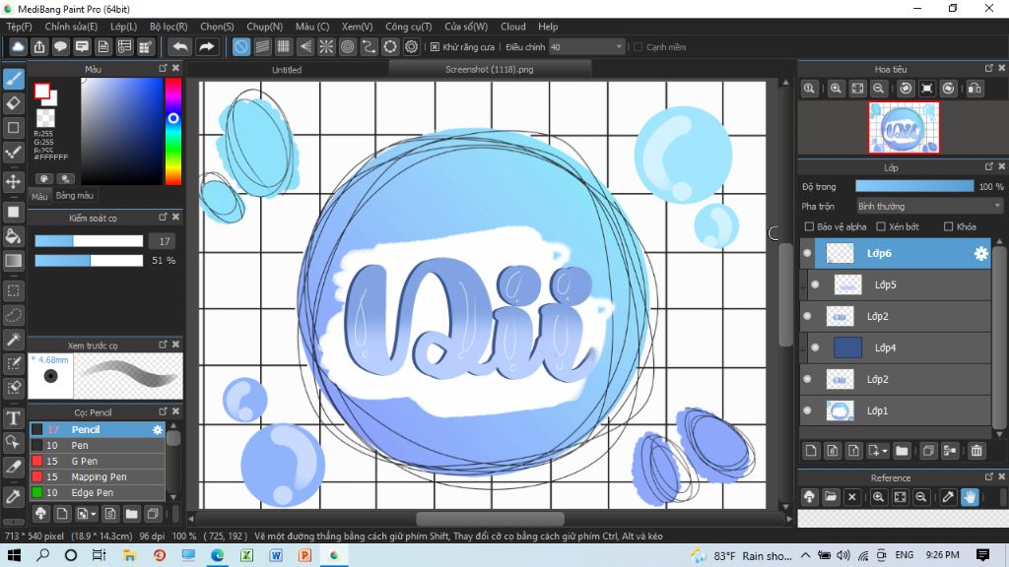
Task: Enable crisscross grid snap
Action: click(x=283, y=47)
